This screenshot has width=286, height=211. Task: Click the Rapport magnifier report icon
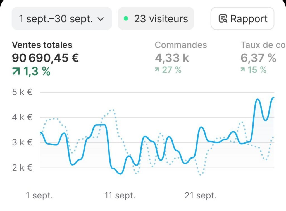pos(223,19)
